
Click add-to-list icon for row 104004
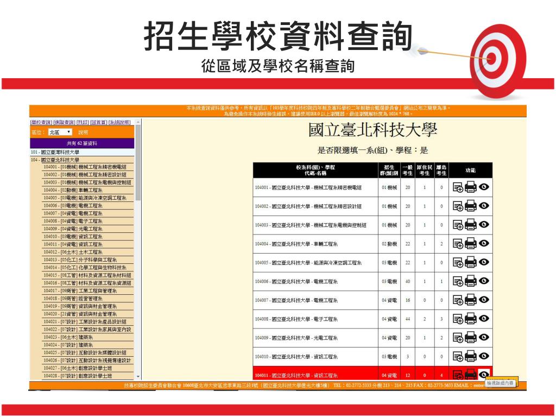click(458, 244)
